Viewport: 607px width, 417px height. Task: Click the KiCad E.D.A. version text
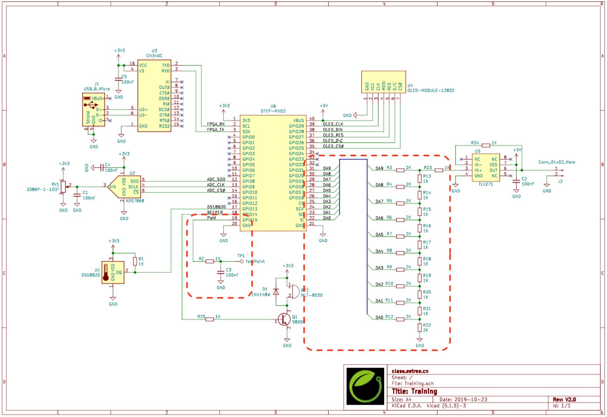[429, 406]
